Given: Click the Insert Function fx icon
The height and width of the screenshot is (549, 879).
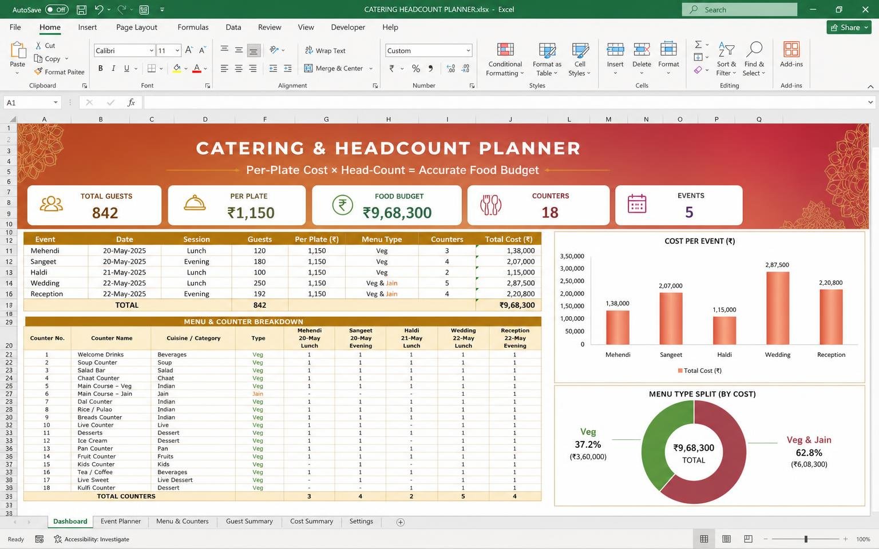Looking at the screenshot, I should (131, 102).
